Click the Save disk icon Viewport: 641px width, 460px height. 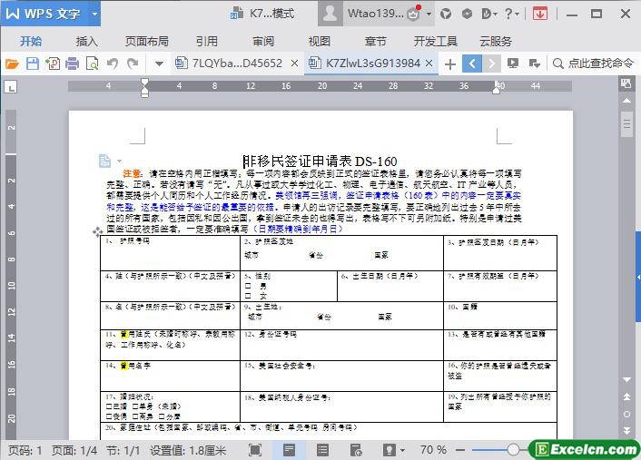33,64
